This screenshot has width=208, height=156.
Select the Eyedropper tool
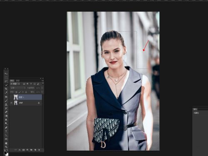pyautogui.click(x=6, y=93)
